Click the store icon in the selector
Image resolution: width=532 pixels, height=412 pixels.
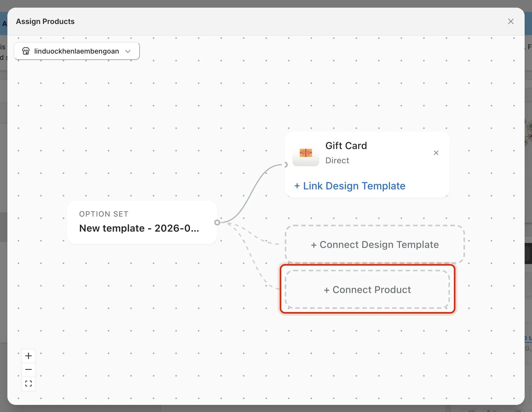tap(26, 51)
